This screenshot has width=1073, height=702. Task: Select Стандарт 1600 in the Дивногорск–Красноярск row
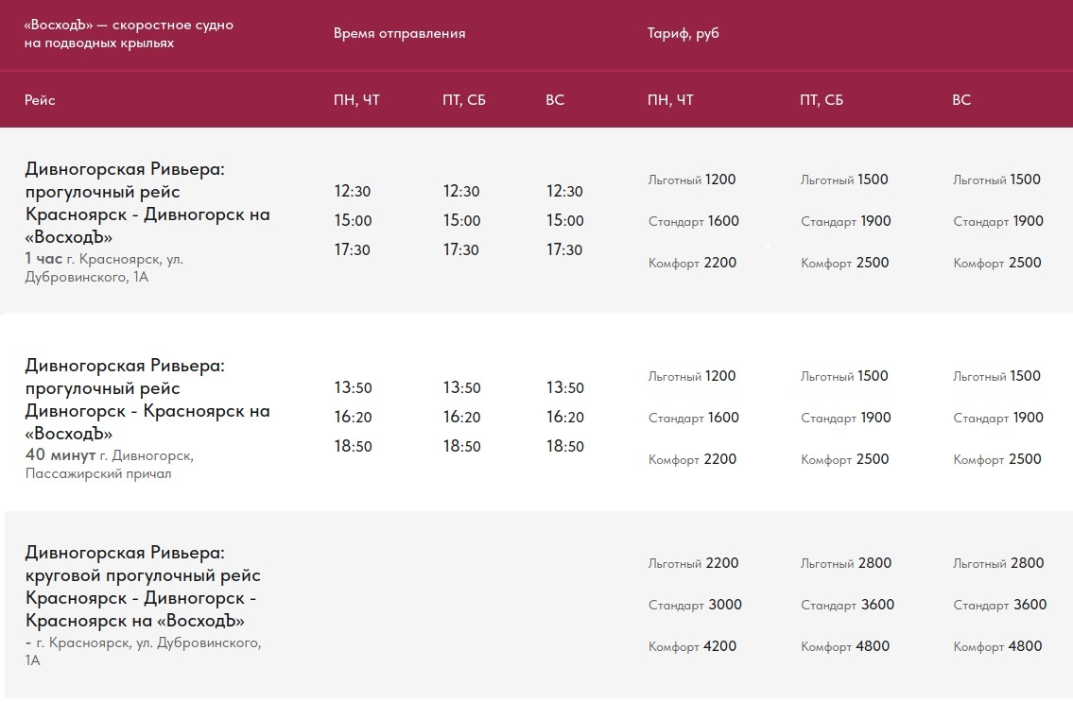click(694, 418)
